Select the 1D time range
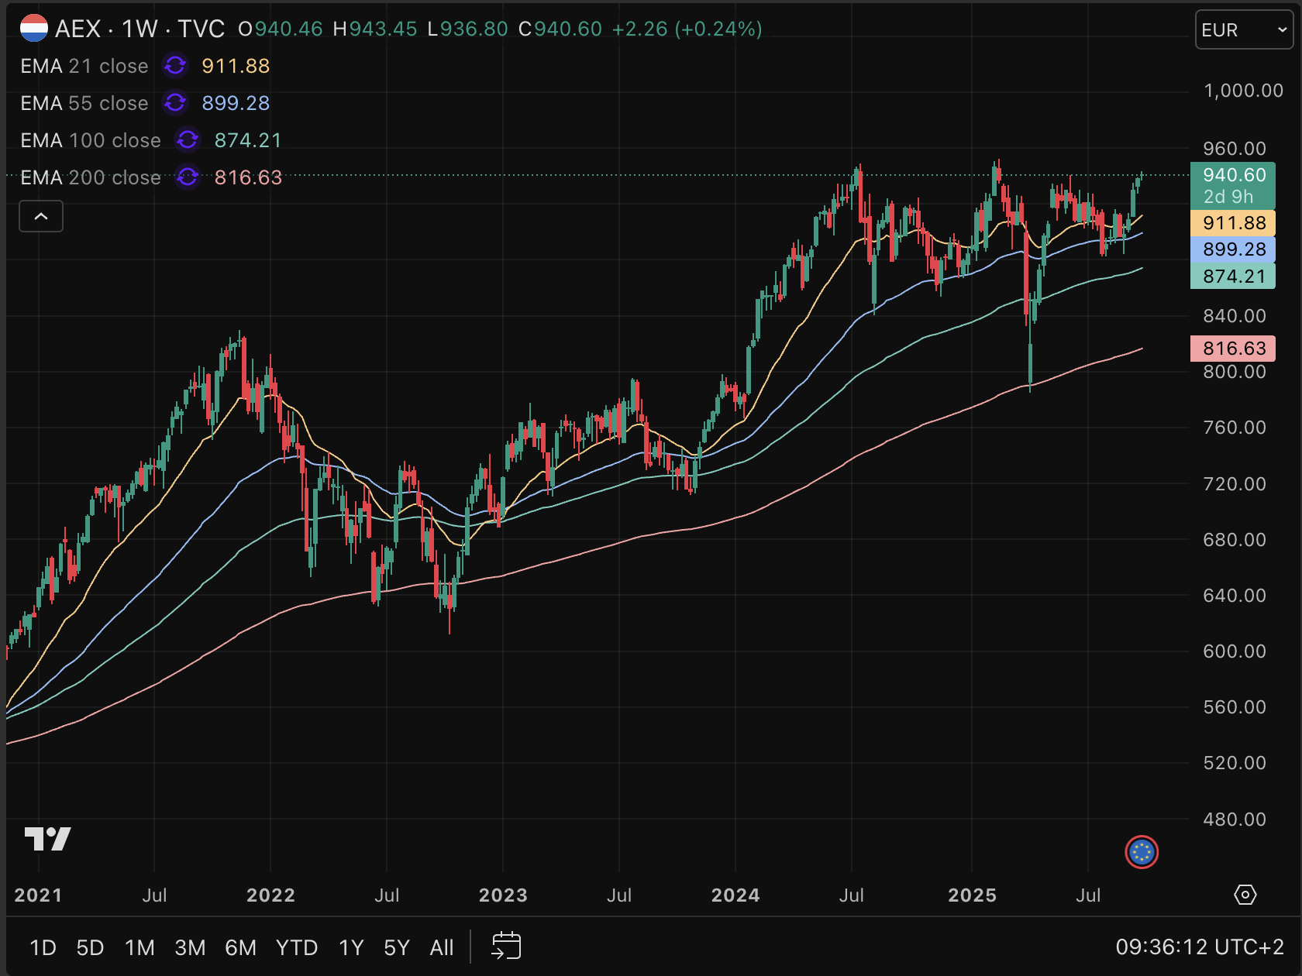The image size is (1302, 976). (x=43, y=947)
